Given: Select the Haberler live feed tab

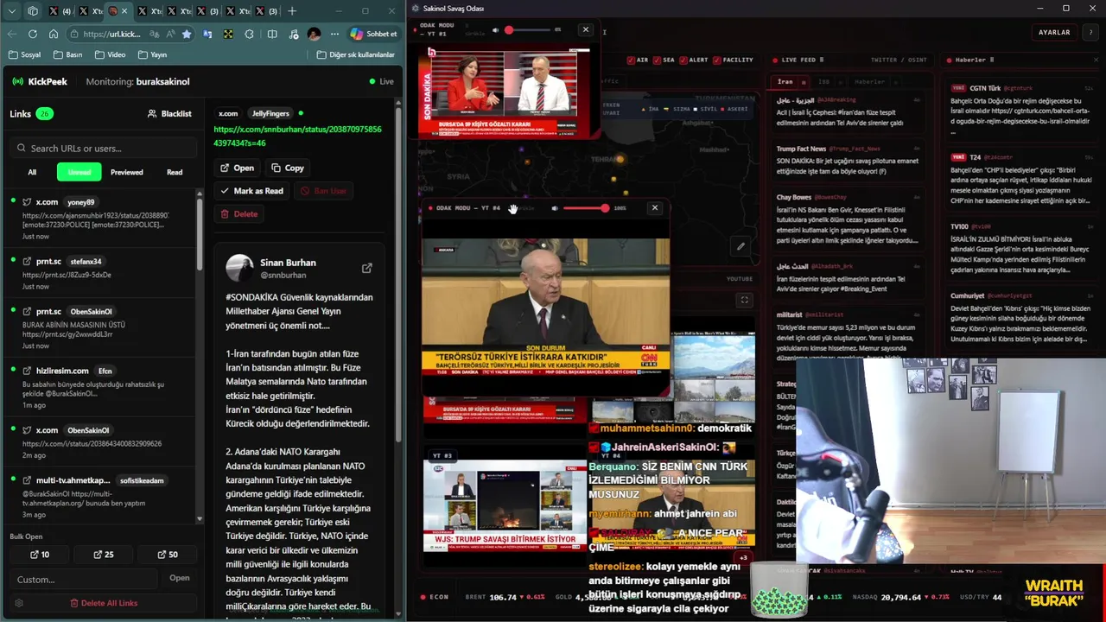Looking at the screenshot, I should click(x=869, y=82).
